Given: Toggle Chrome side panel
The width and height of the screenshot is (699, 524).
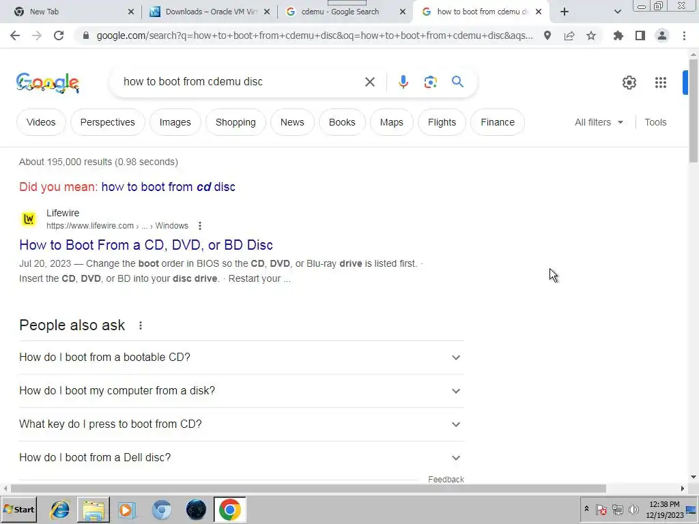Looking at the screenshot, I should (640, 35).
